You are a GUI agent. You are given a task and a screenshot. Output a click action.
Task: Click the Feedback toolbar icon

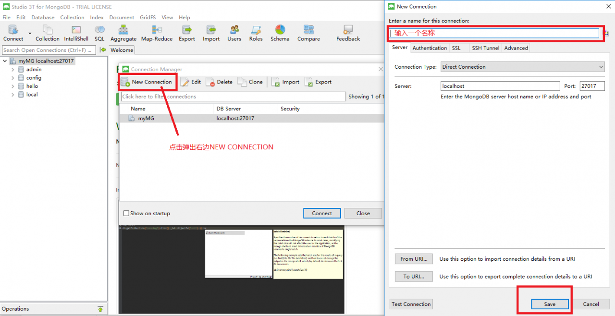tap(347, 33)
